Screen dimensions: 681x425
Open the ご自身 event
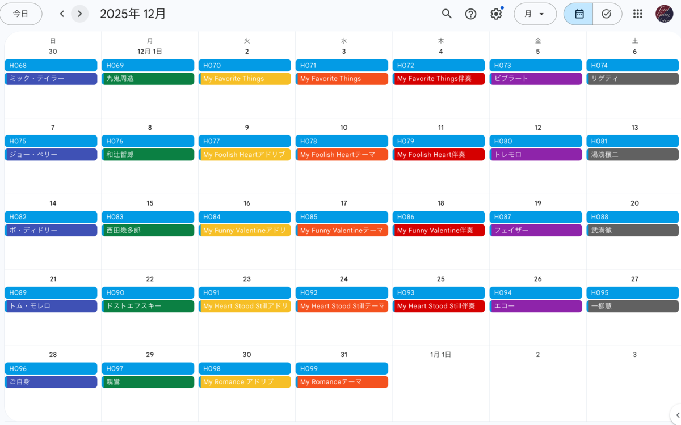point(51,382)
